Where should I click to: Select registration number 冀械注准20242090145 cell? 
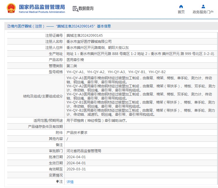tap(141, 36)
